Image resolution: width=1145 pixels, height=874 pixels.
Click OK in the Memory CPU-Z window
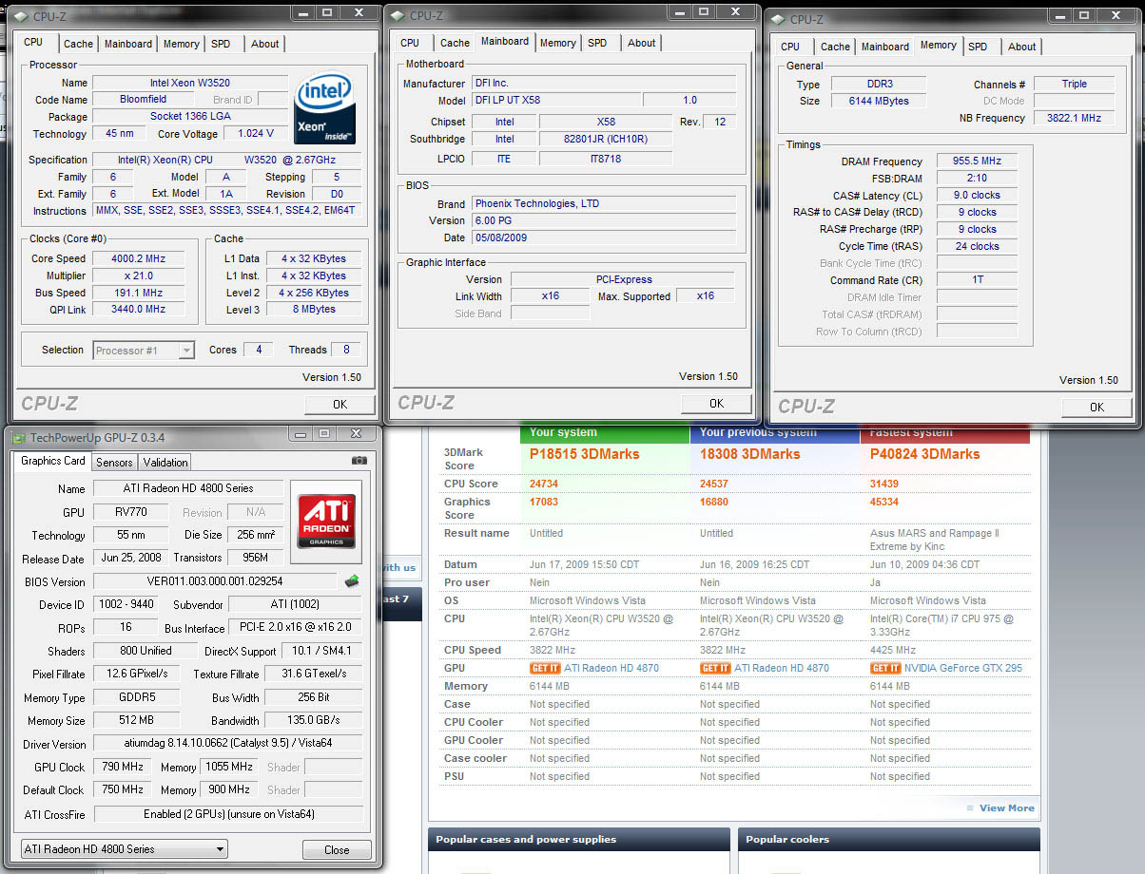1096,407
